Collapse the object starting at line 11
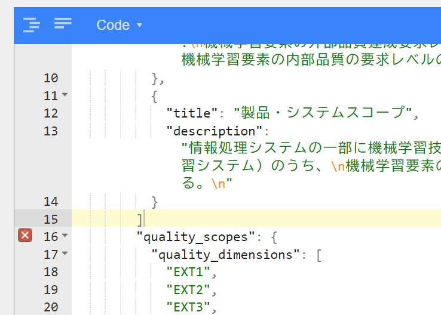 tap(65, 95)
